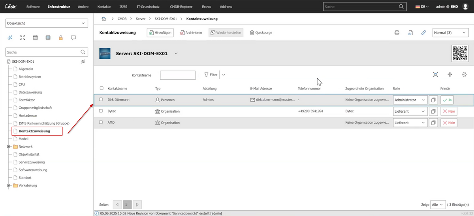Go to previous page arrow

pos(117,205)
